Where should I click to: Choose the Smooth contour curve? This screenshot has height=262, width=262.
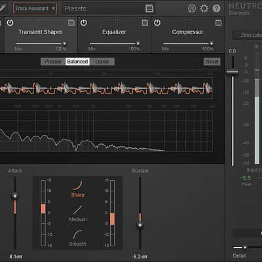pos(77,238)
